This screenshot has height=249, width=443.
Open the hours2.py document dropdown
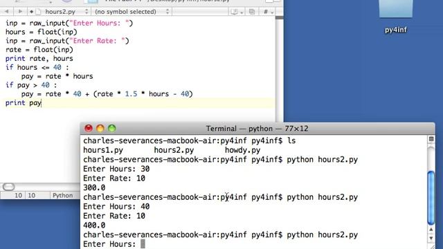coord(63,12)
